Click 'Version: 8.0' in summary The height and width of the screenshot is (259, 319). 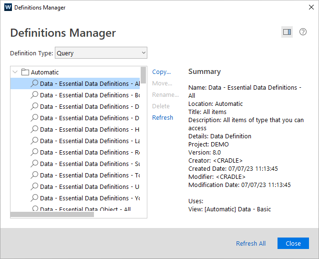click(205, 152)
